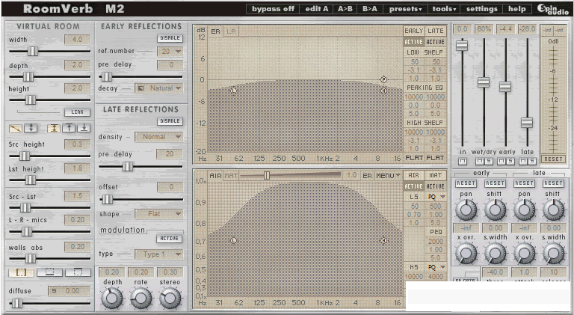This screenshot has width=574, height=315.
Task: Select the AIR tab on lower graph
Action: 215,176
